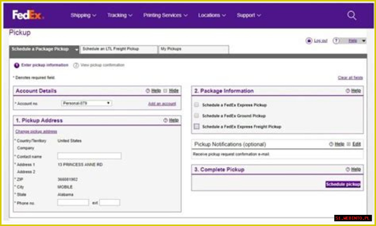Click step 1 Enter pickup information icon

click(17, 65)
